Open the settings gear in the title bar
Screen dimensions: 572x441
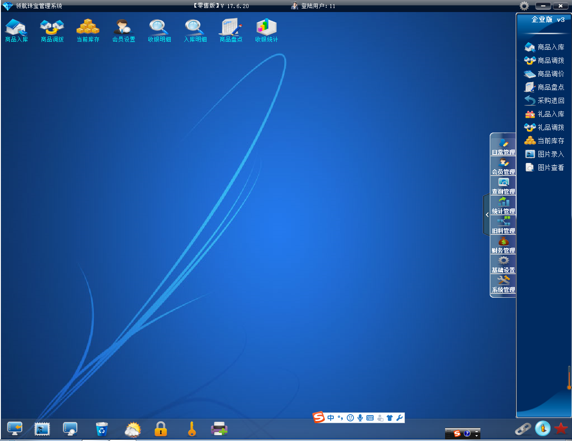tap(524, 6)
